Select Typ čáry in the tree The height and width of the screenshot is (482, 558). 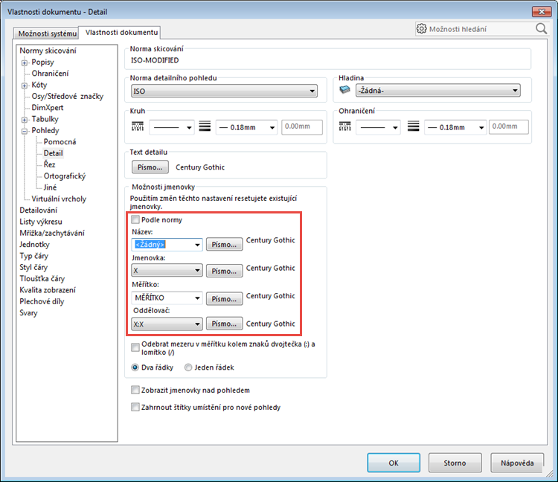33,255
